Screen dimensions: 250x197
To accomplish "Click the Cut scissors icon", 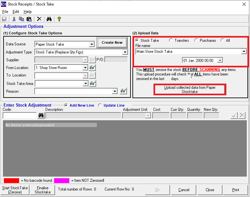I will (x=14, y=19).
